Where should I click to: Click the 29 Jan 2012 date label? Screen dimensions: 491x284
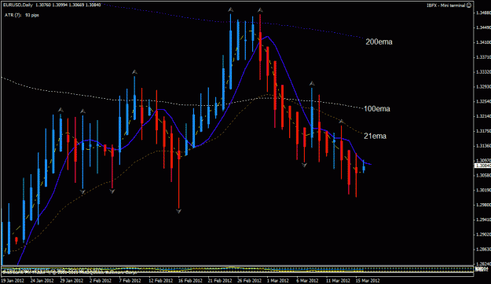71,281
